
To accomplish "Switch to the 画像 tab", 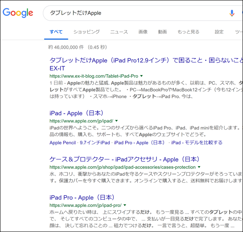I will coord(143,32).
